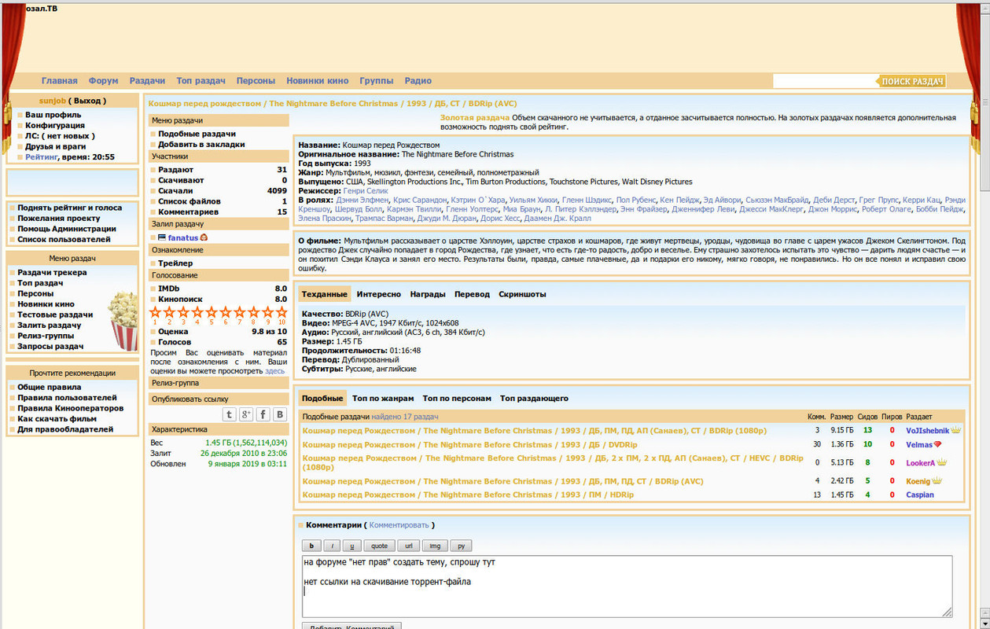990x629 pixels.
Task: Open Радио in the top menu
Action: (418, 81)
